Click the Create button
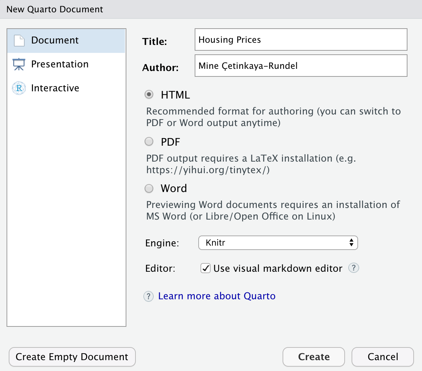This screenshot has height=371, width=422. click(x=313, y=357)
